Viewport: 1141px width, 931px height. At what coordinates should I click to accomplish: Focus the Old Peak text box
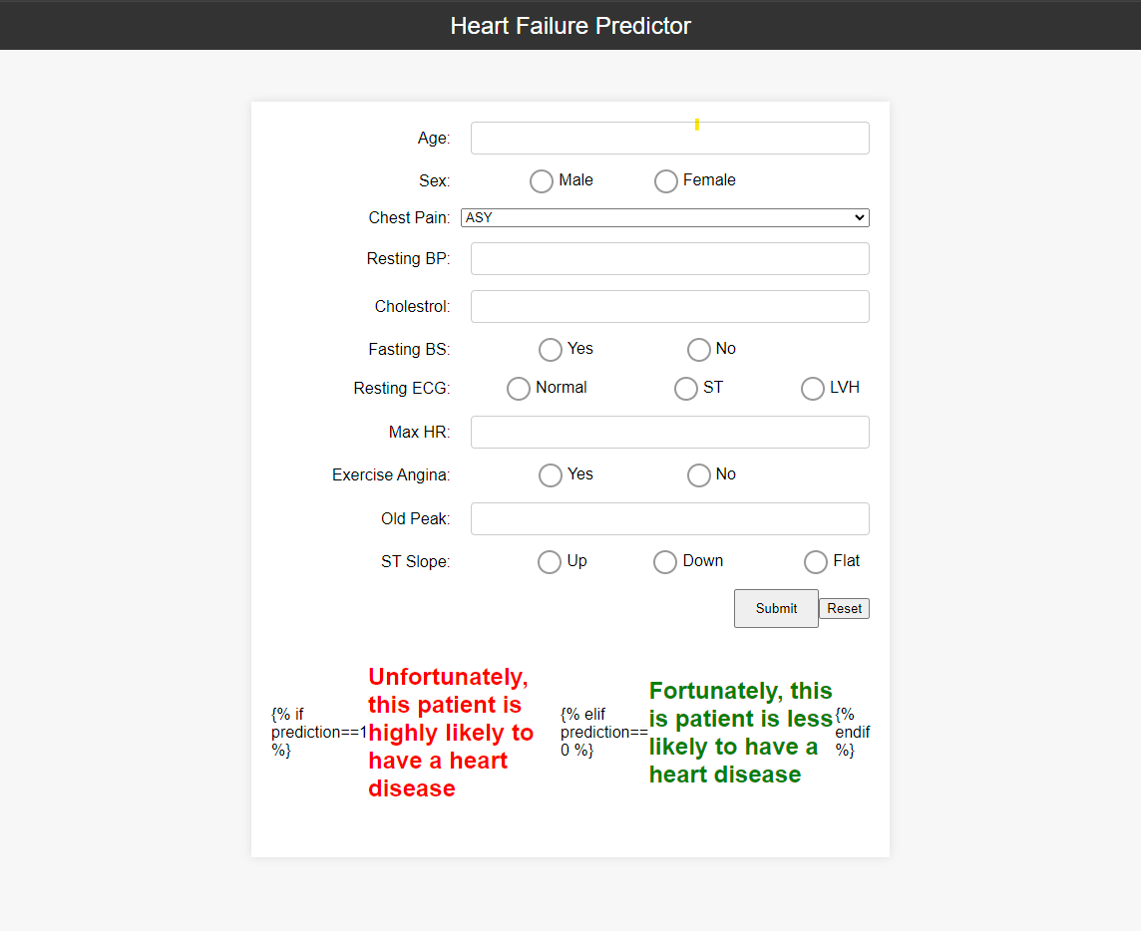point(669,519)
